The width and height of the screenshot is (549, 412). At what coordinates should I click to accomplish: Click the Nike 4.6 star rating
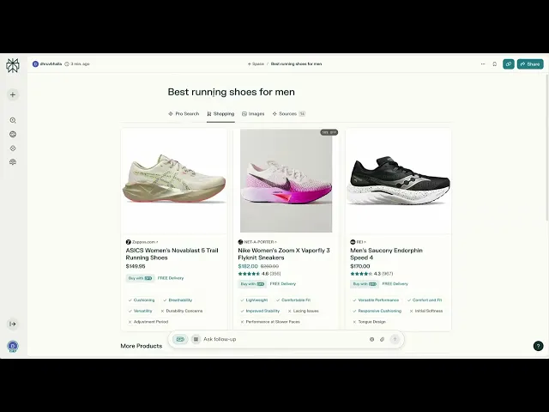tap(259, 274)
